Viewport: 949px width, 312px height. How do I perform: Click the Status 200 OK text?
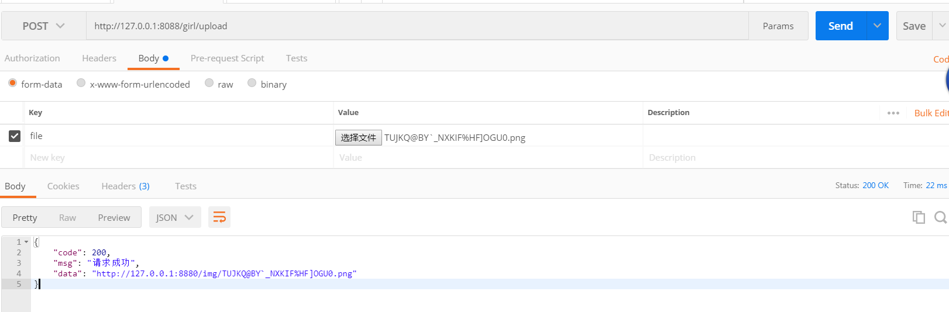pos(862,185)
